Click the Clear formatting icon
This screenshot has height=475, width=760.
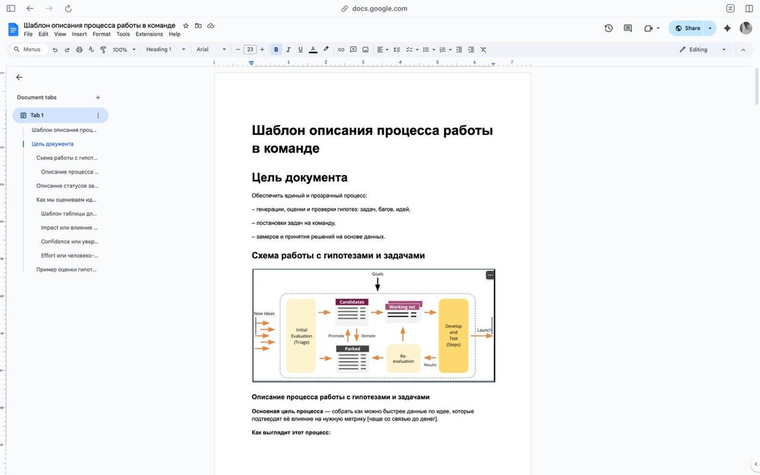(x=483, y=49)
